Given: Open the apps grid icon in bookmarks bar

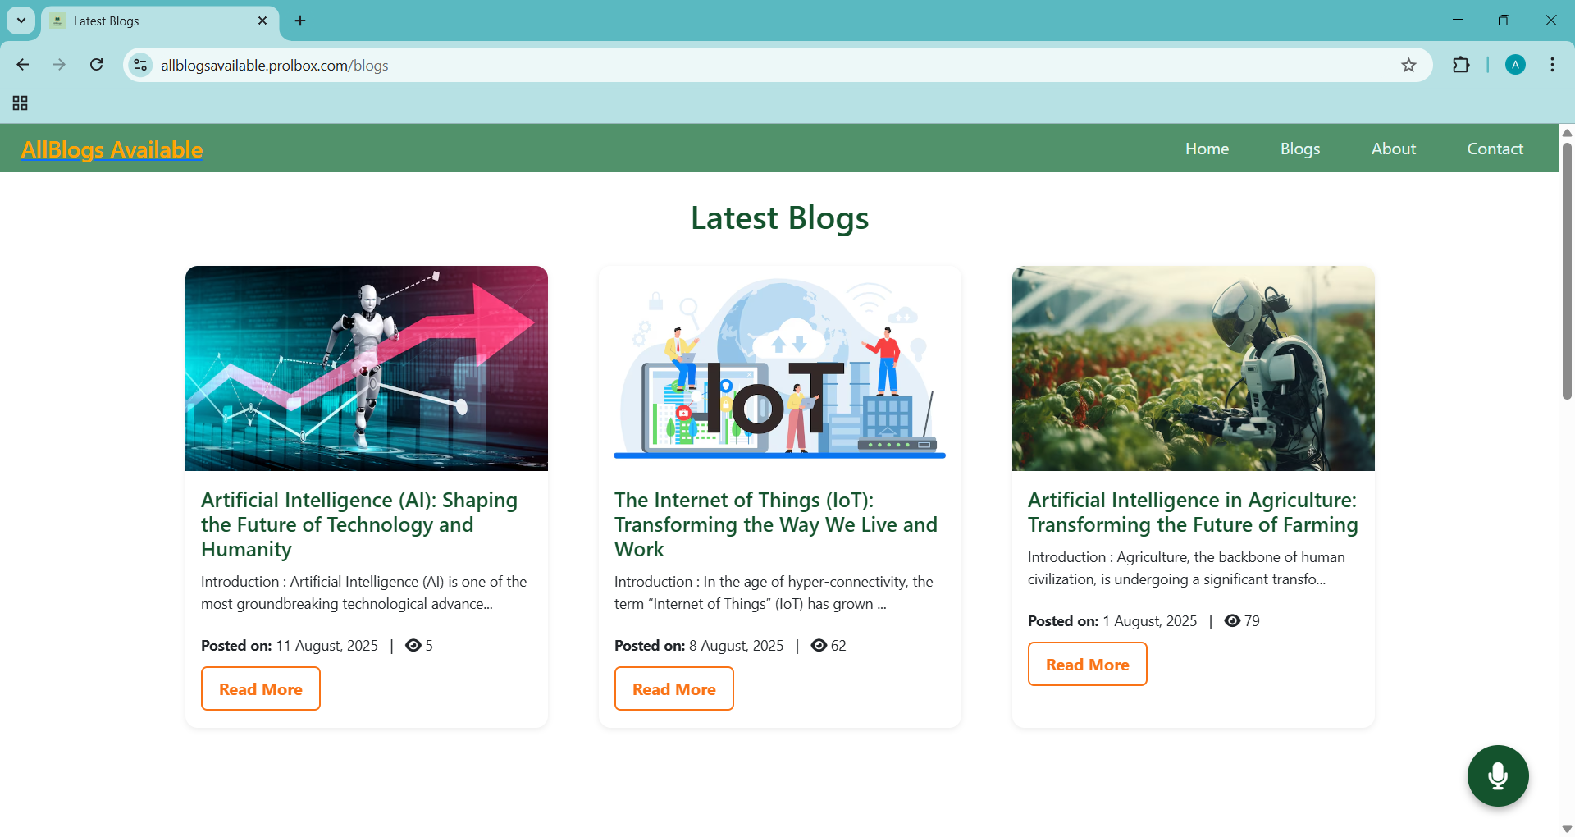Looking at the screenshot, I should pos(21,103).
